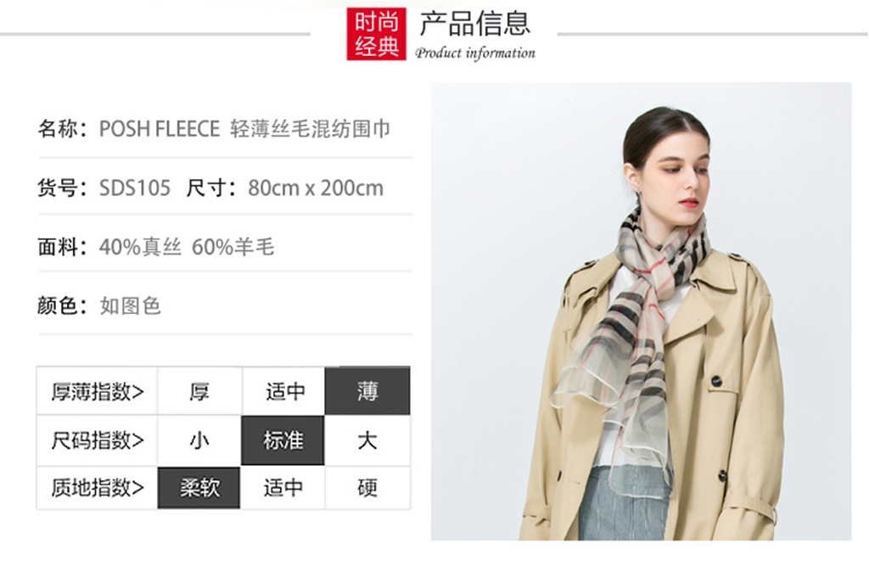This screenshot has width=869, height=565.
Task: Select the 标准 size option
Action: tap(283, 440)
